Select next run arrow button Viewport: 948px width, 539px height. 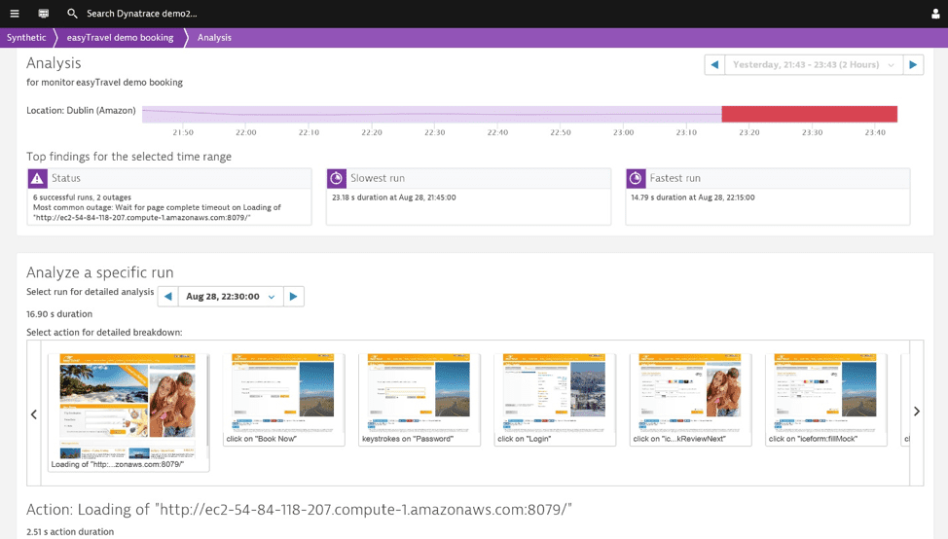click(x=294, y=297)
